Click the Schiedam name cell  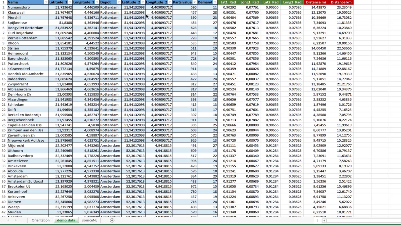[28, 105]
